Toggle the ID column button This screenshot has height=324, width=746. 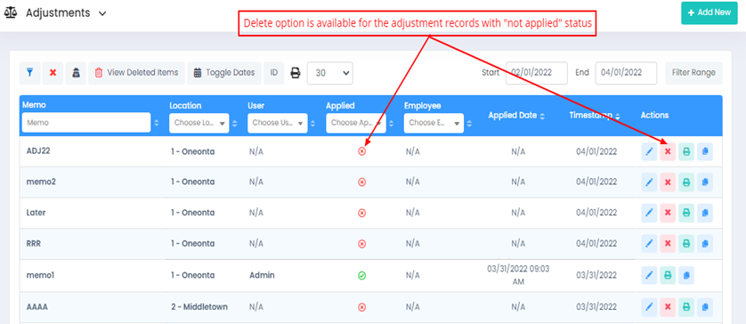274,73
